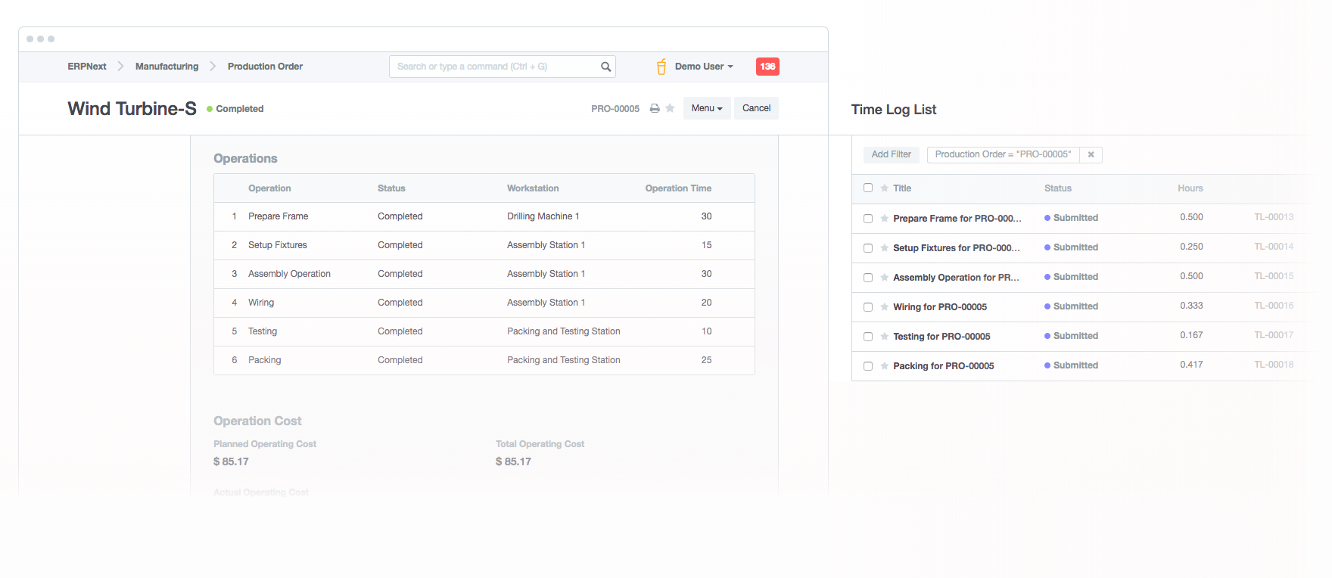Remove the Production Order filter
This screenshot has height=578, width=1332.
click(x=1091, y=154)
